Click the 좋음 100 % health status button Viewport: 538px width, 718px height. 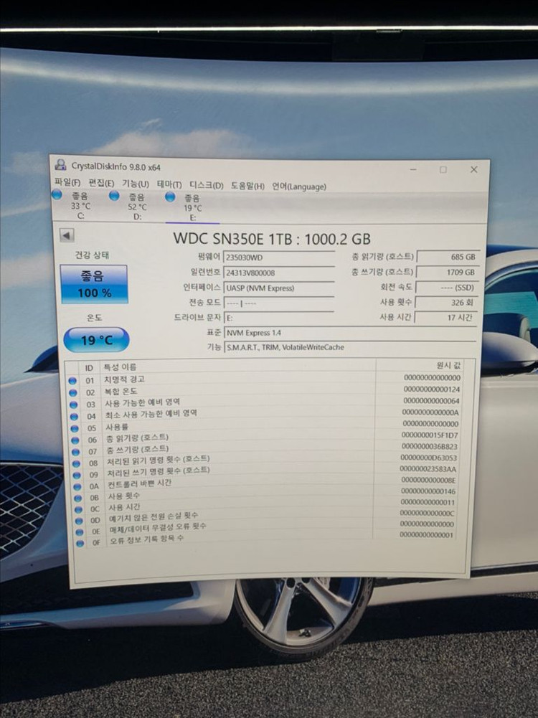pyautogui.click(x=94, y=284)
